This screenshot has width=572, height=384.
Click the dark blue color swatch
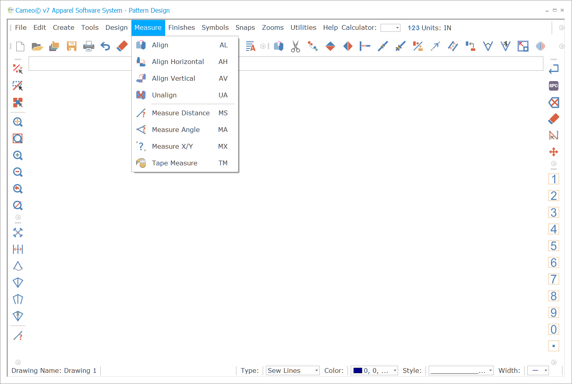pyautogui.click(x=358, y=370)
